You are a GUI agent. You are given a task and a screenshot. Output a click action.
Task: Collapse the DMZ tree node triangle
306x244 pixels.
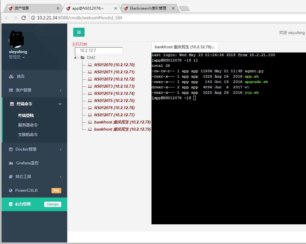75,58
